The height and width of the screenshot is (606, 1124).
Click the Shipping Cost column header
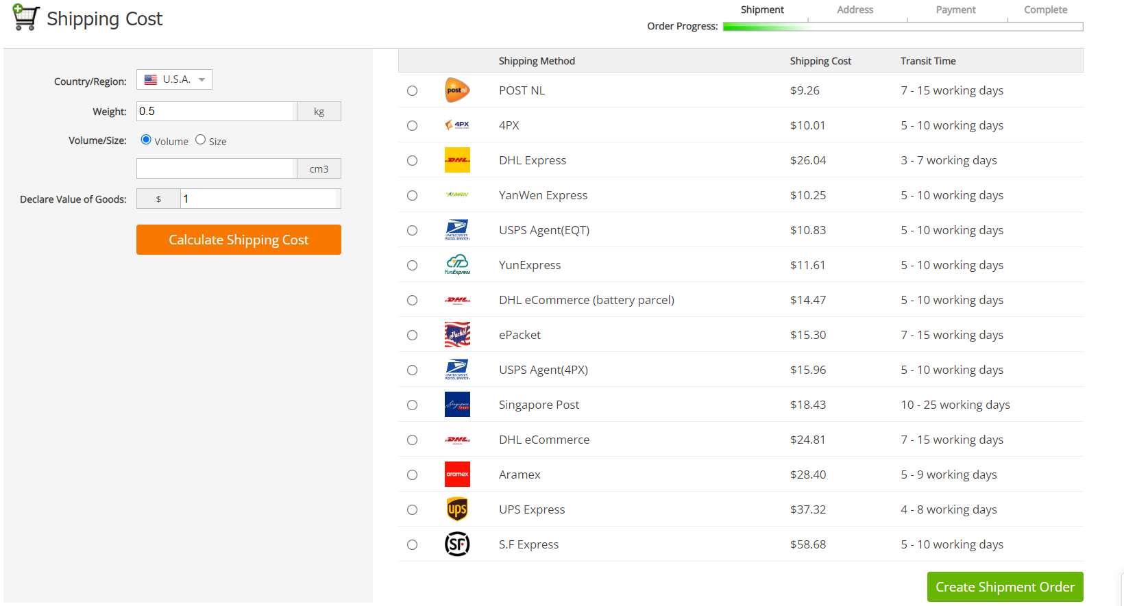820,61
